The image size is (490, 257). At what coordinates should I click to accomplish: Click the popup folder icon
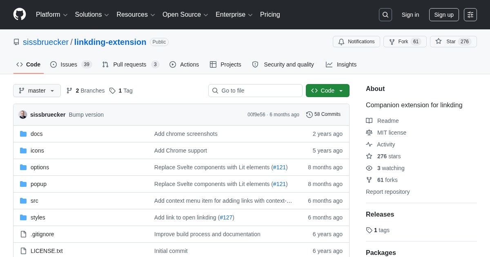[23, 184]
